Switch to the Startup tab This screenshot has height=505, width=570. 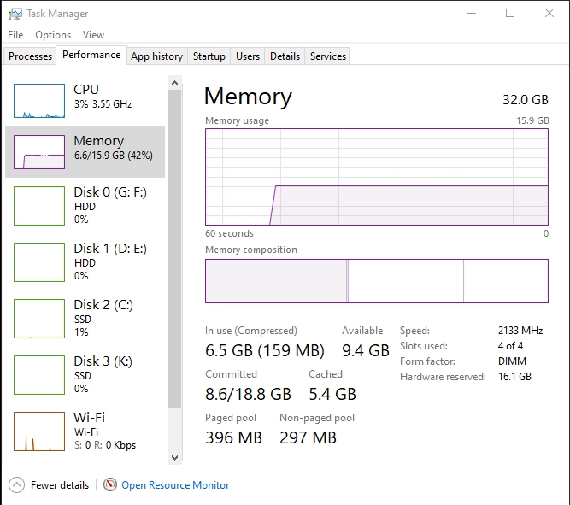pyautogui.click(x=209, y=56)
